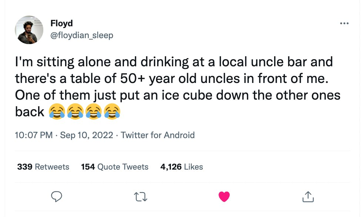
Task: Open the three-dot more options menu
Action: (344, 24)
